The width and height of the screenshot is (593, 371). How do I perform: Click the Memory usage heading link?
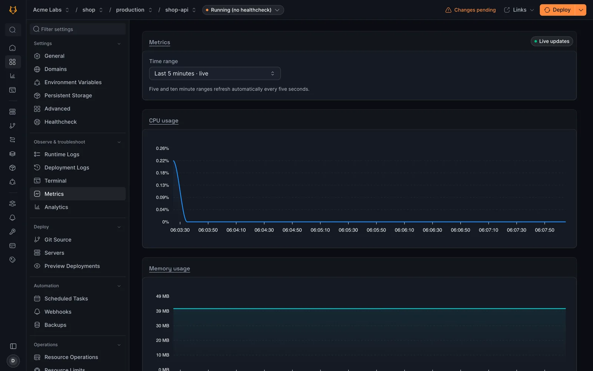[x=169, y=269]
